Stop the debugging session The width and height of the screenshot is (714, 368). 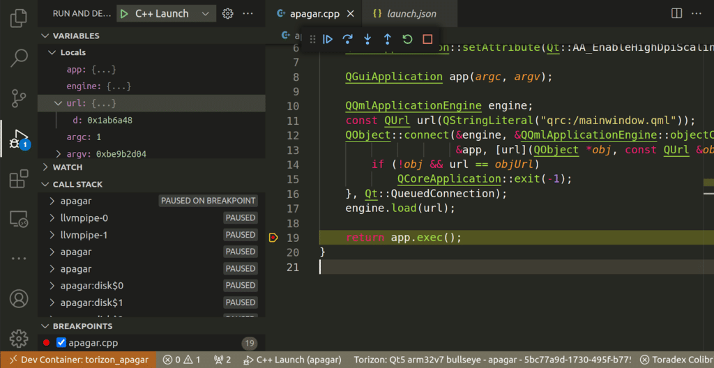click(428, 40)
